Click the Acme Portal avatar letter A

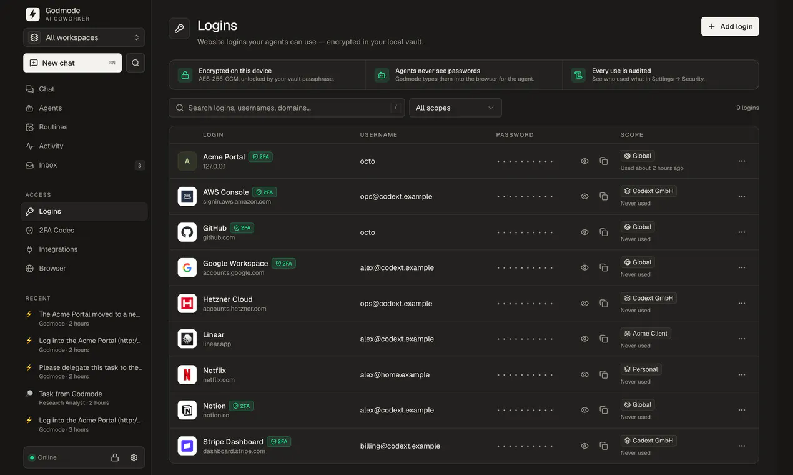(x=187, y=161)
